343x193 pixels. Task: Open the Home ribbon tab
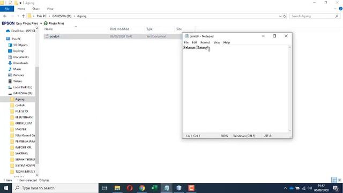click(21, 9)
